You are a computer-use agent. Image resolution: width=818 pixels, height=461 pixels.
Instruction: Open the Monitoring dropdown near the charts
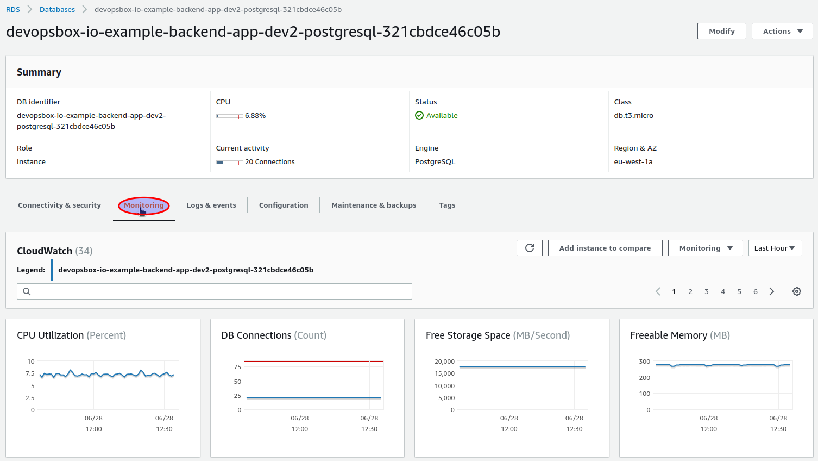(x=705, y=248)
